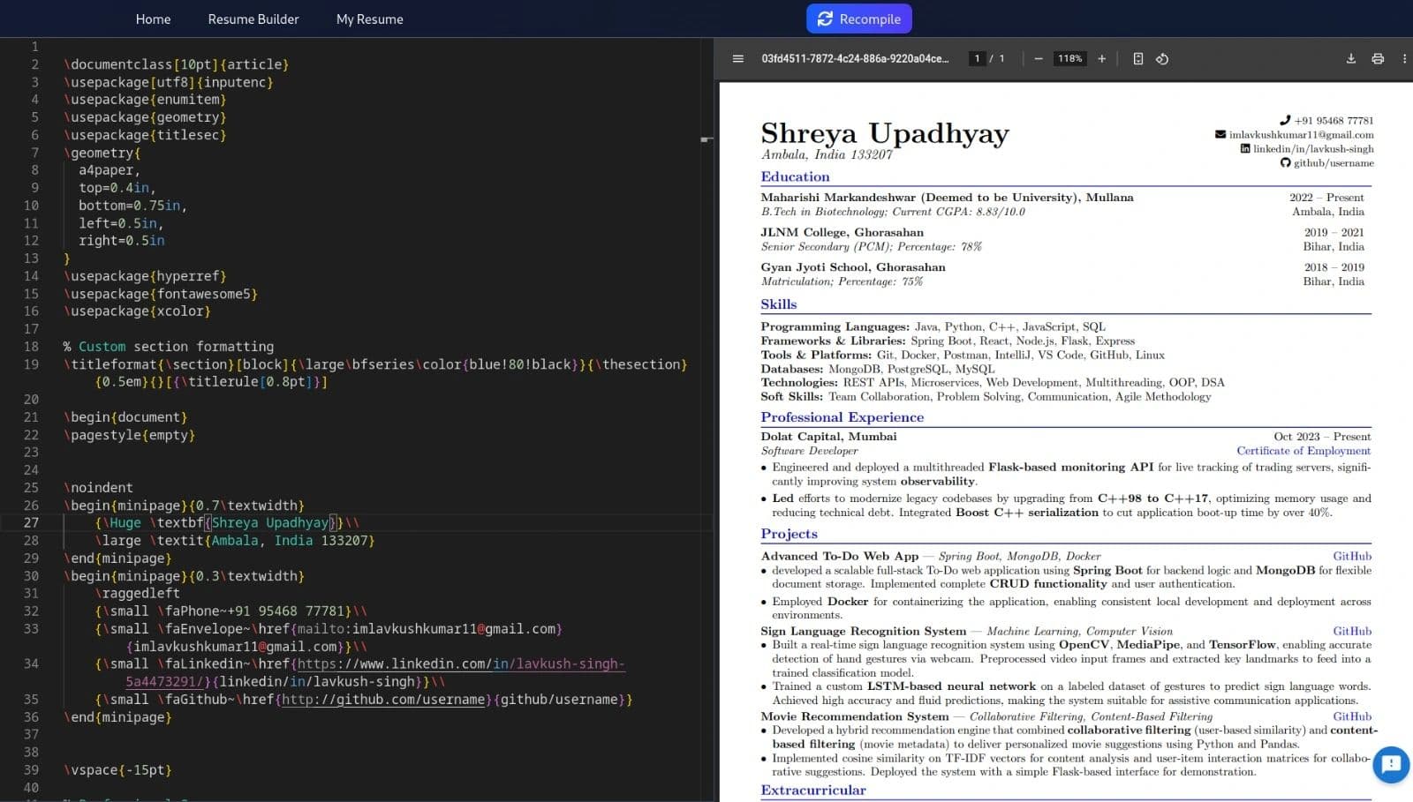This screenshot has width=1413, height=802.
Task: Click line number 27 in the editor gutter
Action: [x=31, y=523]
